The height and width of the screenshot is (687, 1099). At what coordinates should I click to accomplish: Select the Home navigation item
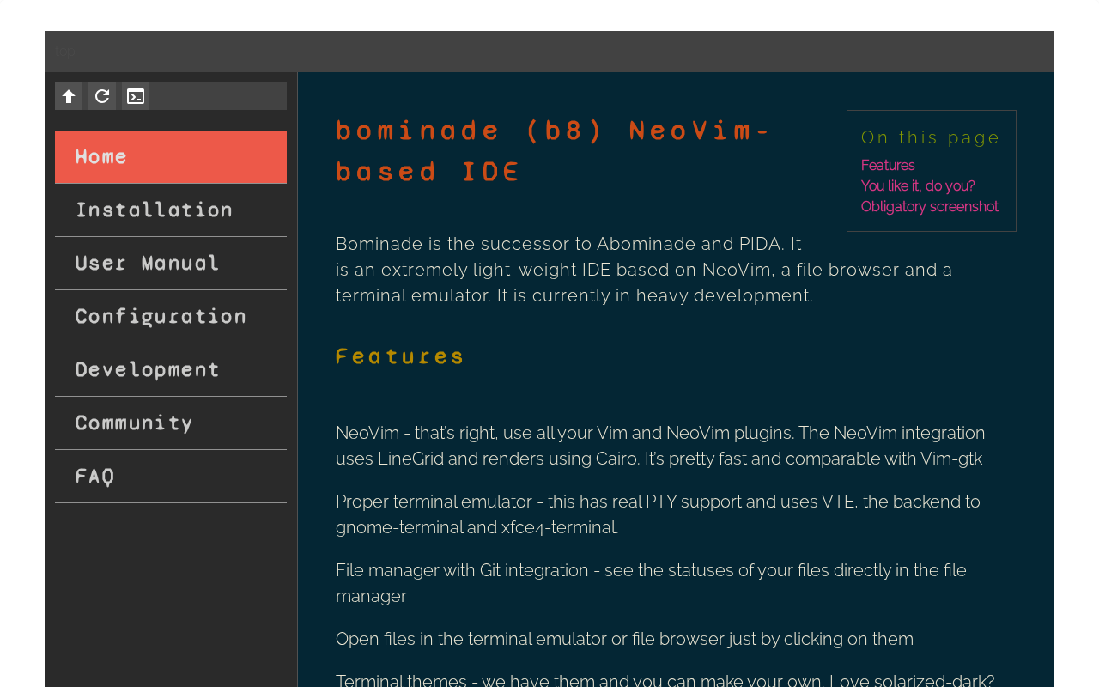(171, 157)
